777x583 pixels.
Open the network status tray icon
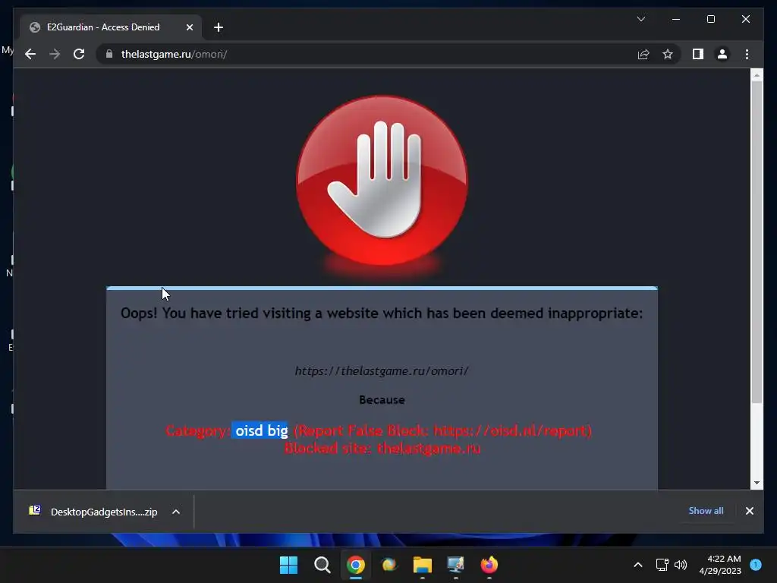[662, 565]
